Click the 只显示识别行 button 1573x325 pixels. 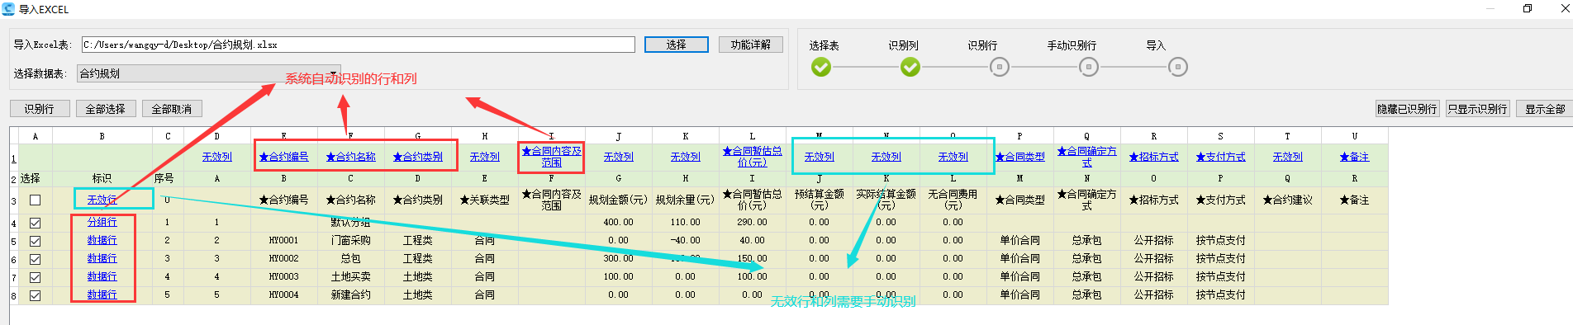[x=1477, y=109]
